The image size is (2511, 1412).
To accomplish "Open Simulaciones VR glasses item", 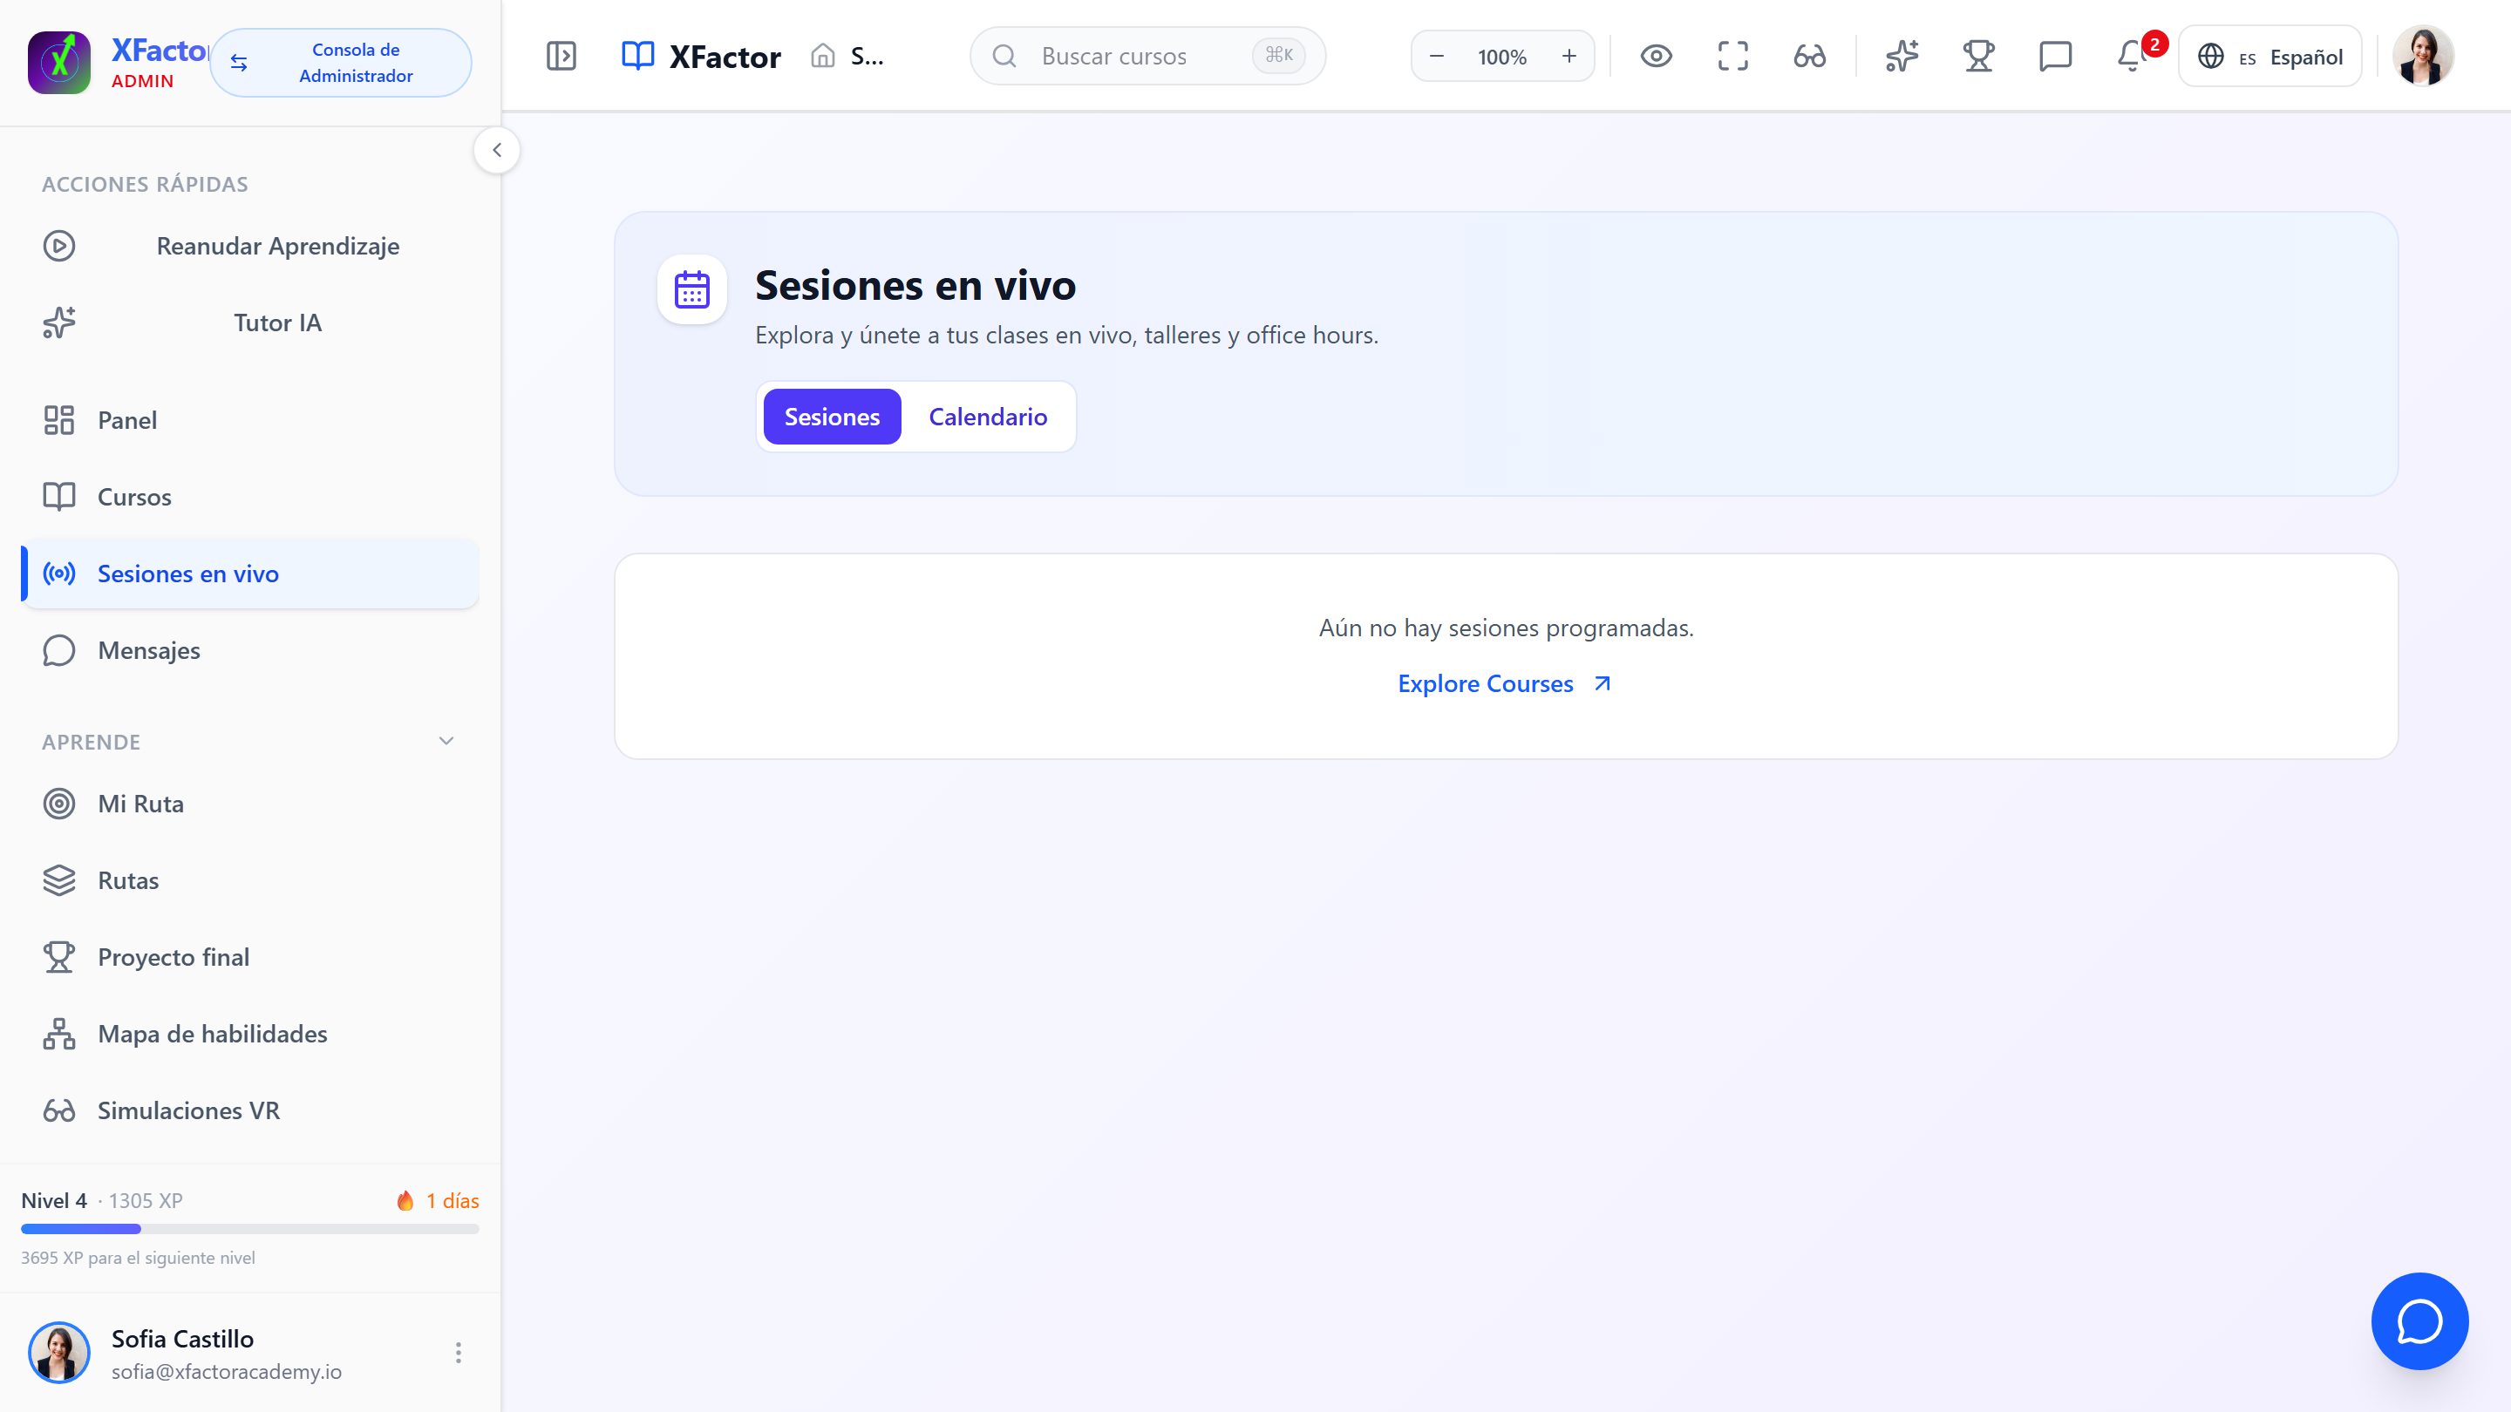I will point(249,1111).
